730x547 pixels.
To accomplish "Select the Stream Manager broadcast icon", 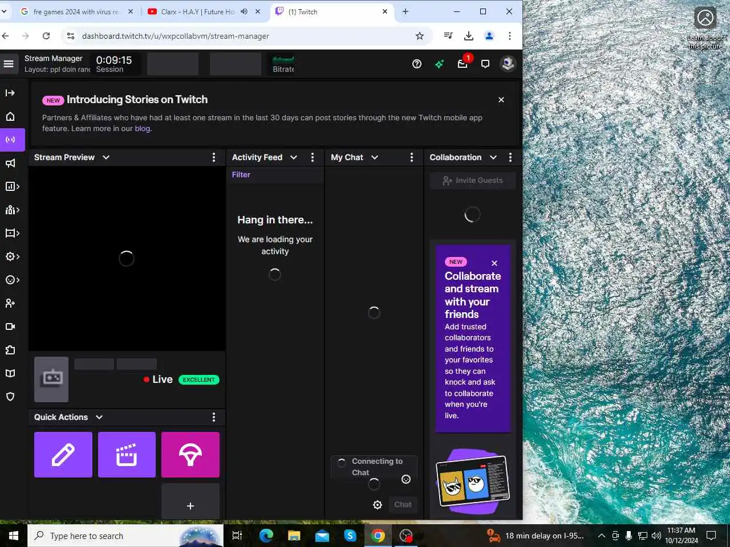I will [x=10, y=140].
